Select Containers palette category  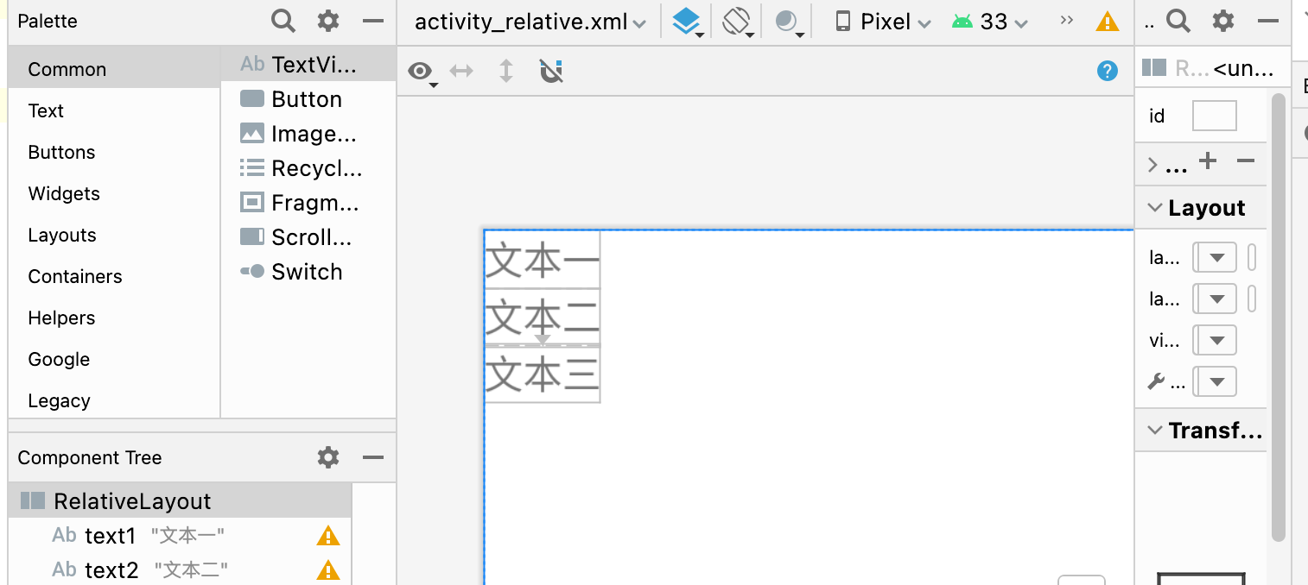pos(114,276)
